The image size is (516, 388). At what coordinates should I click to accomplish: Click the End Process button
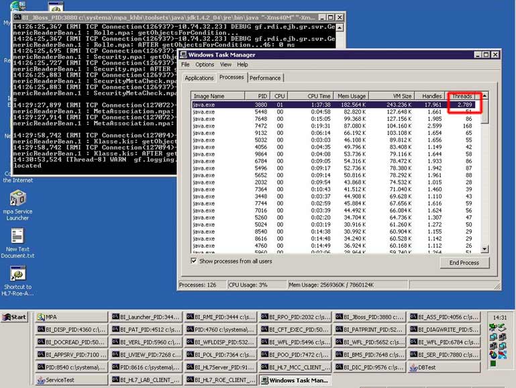464,262
